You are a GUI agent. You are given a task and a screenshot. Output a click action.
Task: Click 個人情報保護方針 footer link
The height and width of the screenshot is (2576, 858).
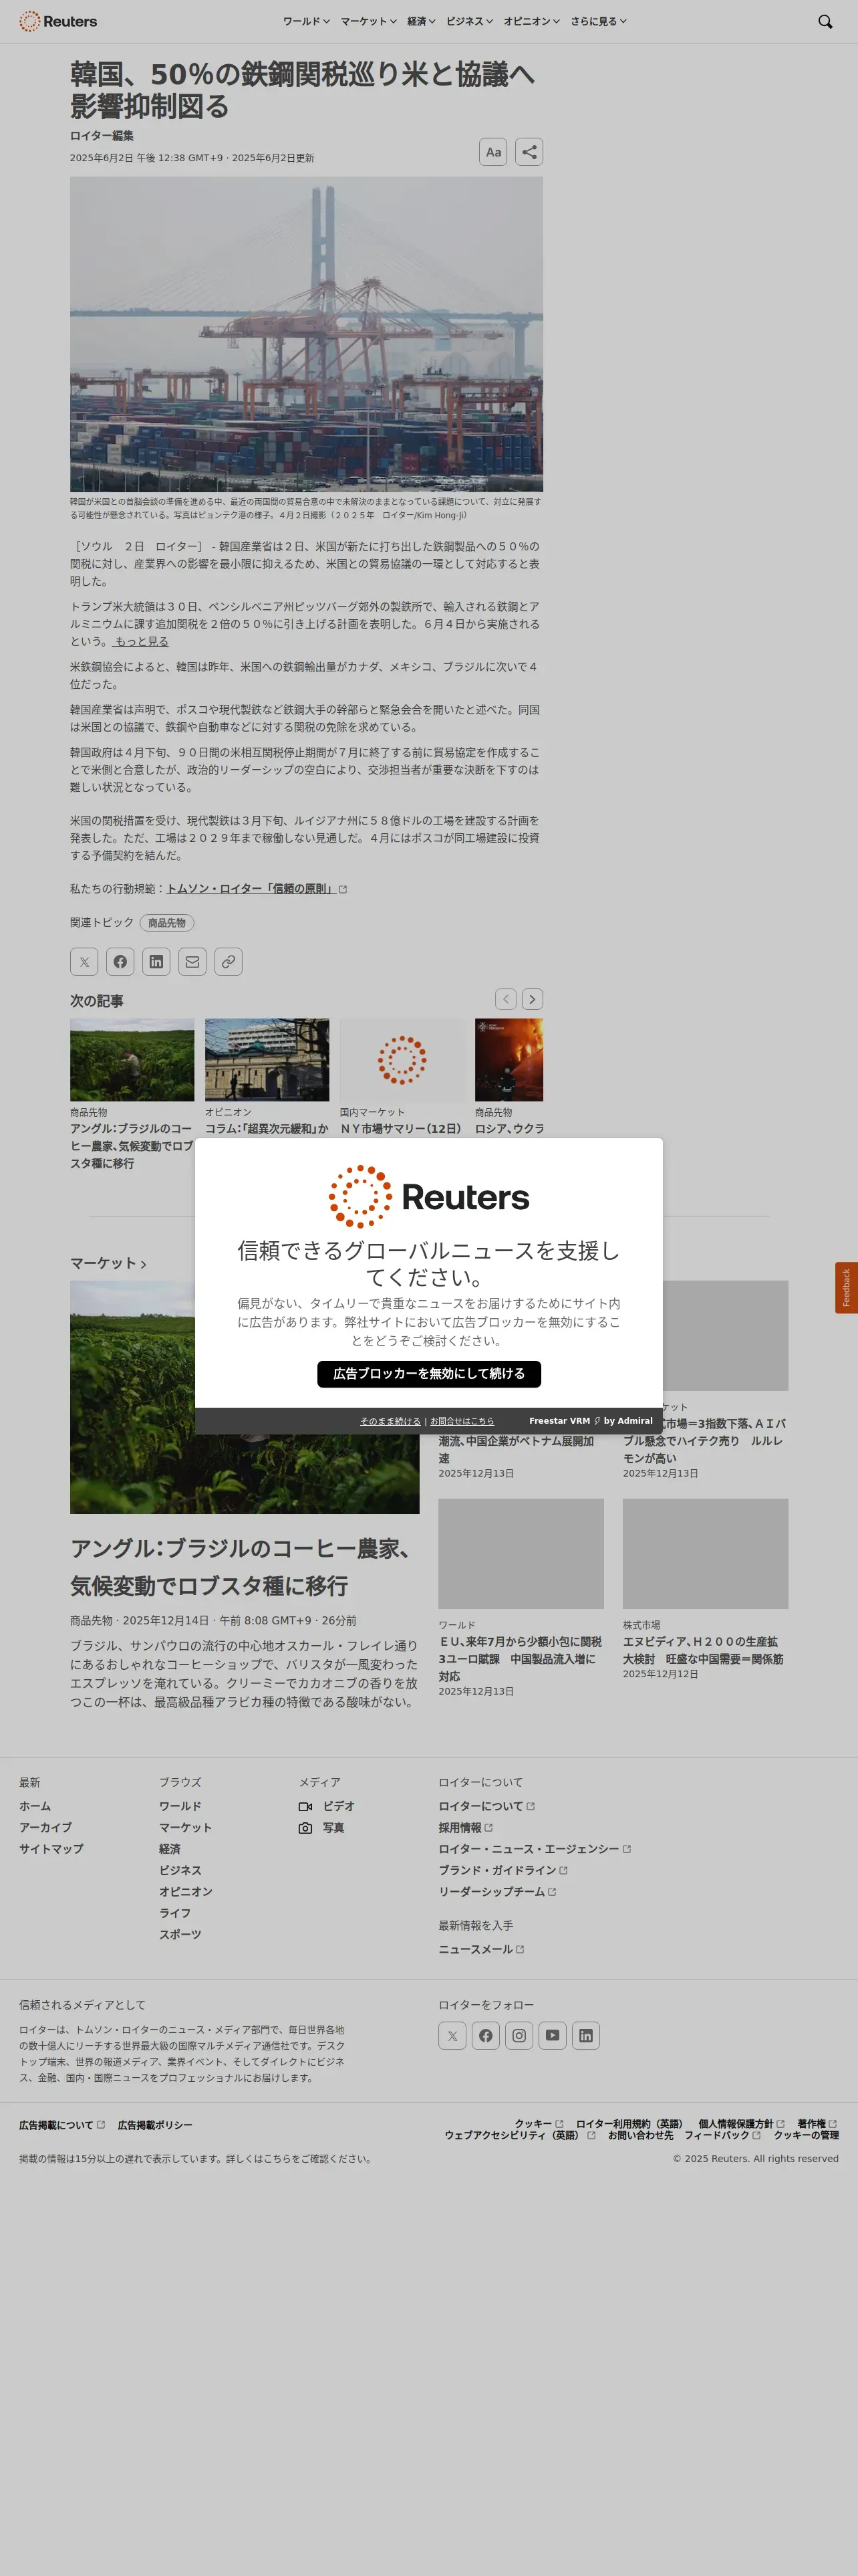click(x=741, y=2123)
